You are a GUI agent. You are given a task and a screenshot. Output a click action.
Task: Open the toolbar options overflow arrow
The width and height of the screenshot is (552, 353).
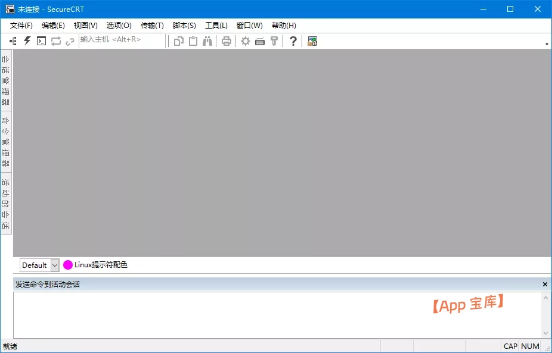547,44
